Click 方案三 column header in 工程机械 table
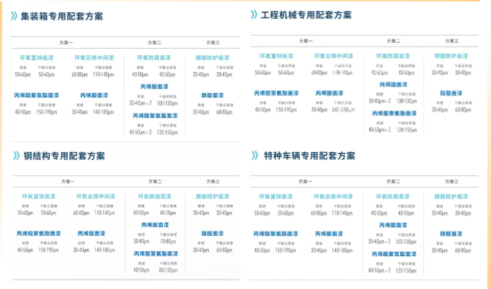Viewport: 491px width, 289px height. point(452,41)
